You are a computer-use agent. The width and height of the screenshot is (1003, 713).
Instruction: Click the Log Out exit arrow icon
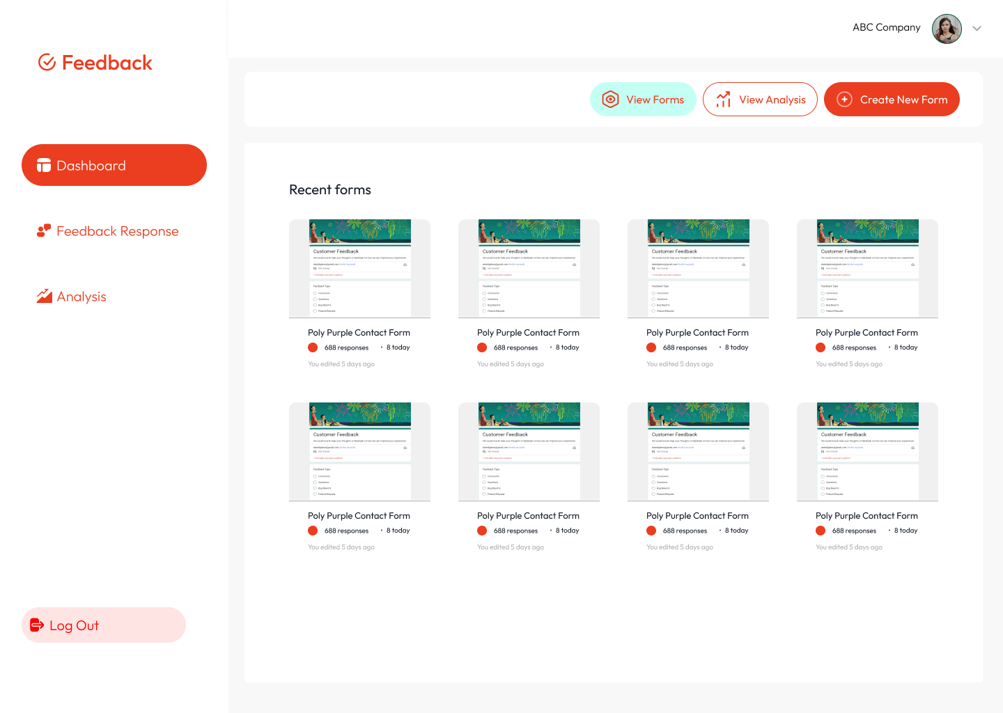point(37,625)
